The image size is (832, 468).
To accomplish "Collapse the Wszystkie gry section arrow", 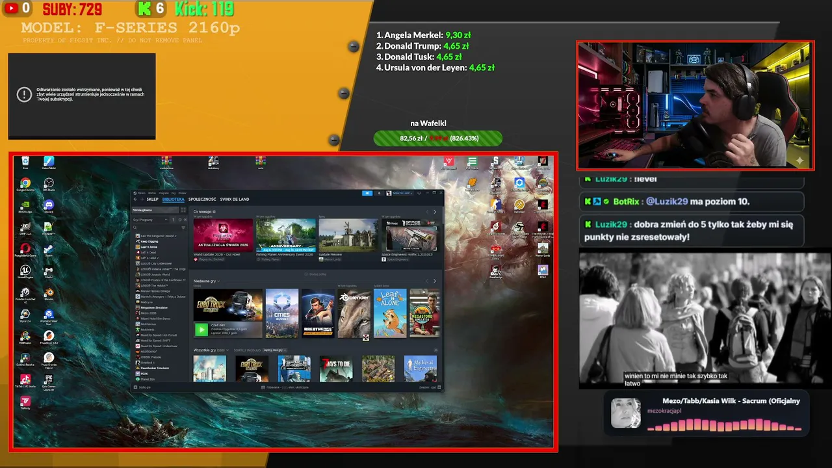I will pos(435,350).
